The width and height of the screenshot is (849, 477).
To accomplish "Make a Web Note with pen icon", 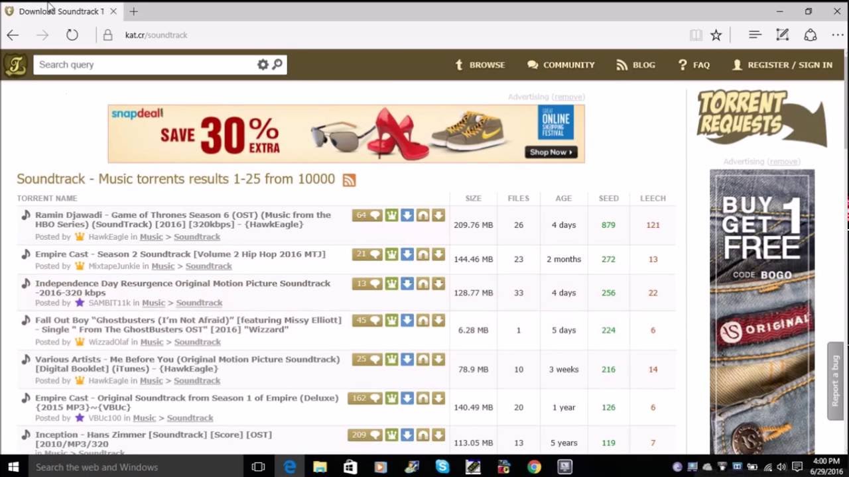I will (x=783, y=35).
